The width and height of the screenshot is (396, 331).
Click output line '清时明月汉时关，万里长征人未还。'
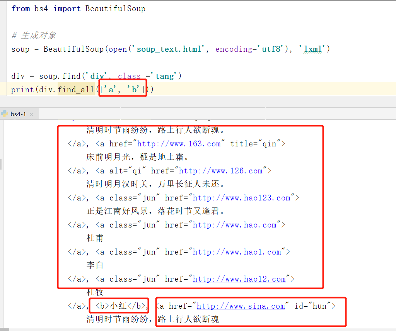(155, 184)
